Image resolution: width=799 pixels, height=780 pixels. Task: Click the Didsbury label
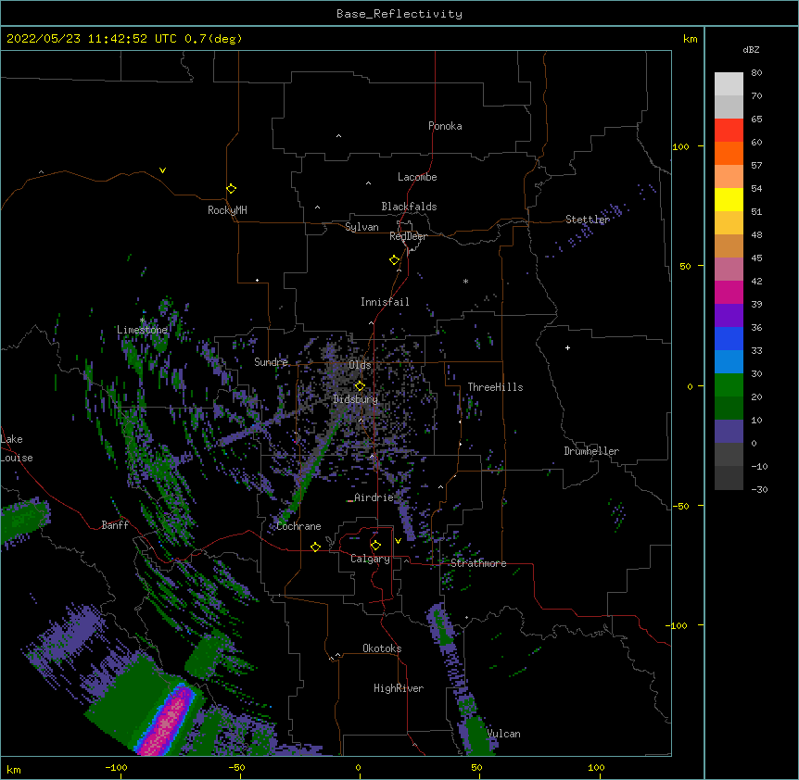[356, 399]
